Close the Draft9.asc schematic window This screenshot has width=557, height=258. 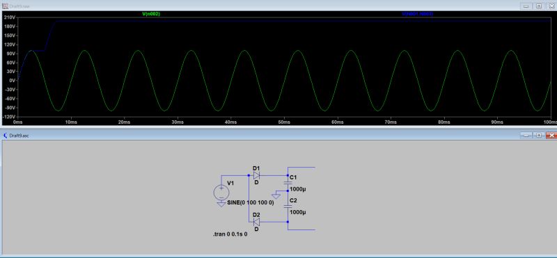[551, 136]
